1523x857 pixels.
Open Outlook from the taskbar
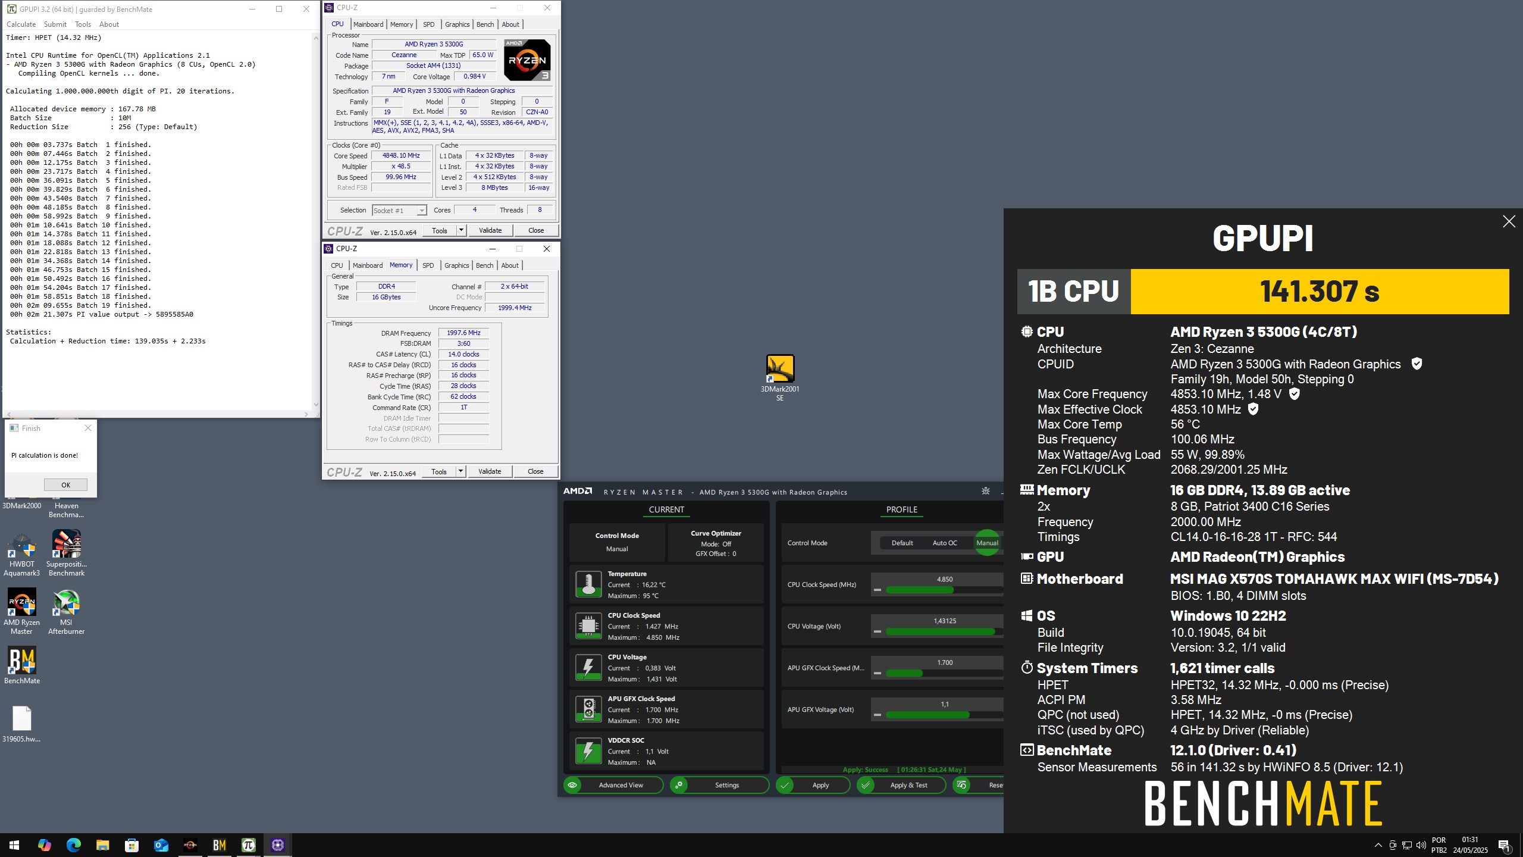(161, 845)
